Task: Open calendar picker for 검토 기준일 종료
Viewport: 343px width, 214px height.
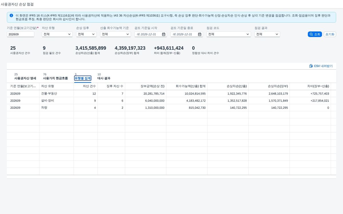Action: [x=200, y=34]
